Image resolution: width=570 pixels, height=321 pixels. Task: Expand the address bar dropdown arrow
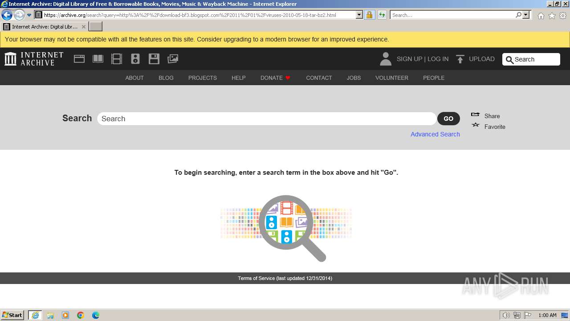pos(359,15)
